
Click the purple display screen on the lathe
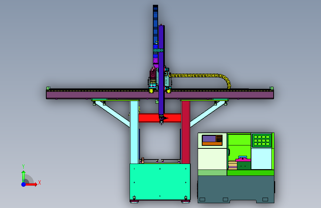(209, 138)
